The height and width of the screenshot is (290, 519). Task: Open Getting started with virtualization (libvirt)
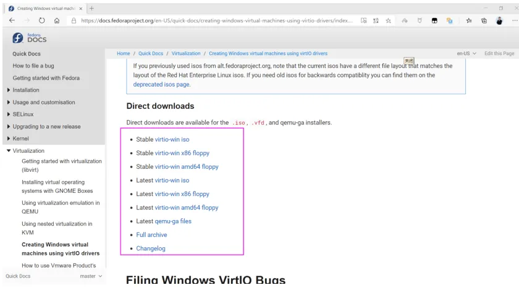[62, 165]
